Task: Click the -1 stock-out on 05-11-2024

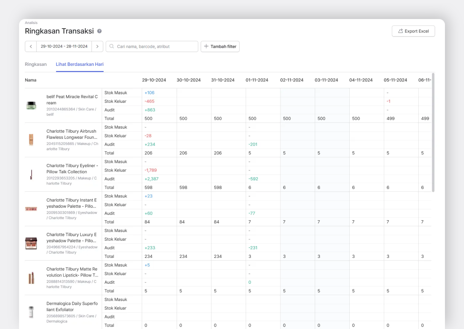Action: click(x=389, y=102)
